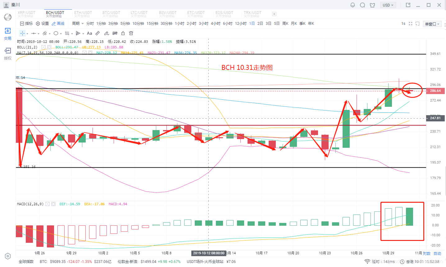Open the notifications bell

(x=353, y=5)
